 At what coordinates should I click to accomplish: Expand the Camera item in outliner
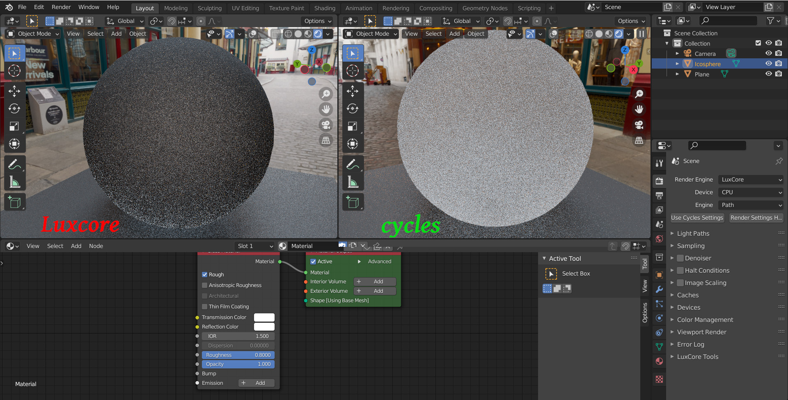click(677, 53)
